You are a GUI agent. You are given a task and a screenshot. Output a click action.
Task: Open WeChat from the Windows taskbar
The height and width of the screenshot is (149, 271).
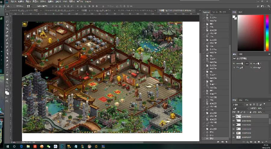pos(48,146)
